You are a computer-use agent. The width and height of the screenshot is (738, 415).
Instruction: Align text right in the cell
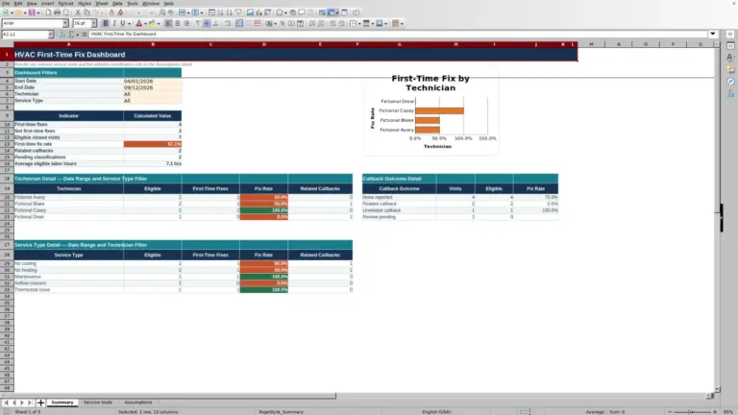(186, 23)
